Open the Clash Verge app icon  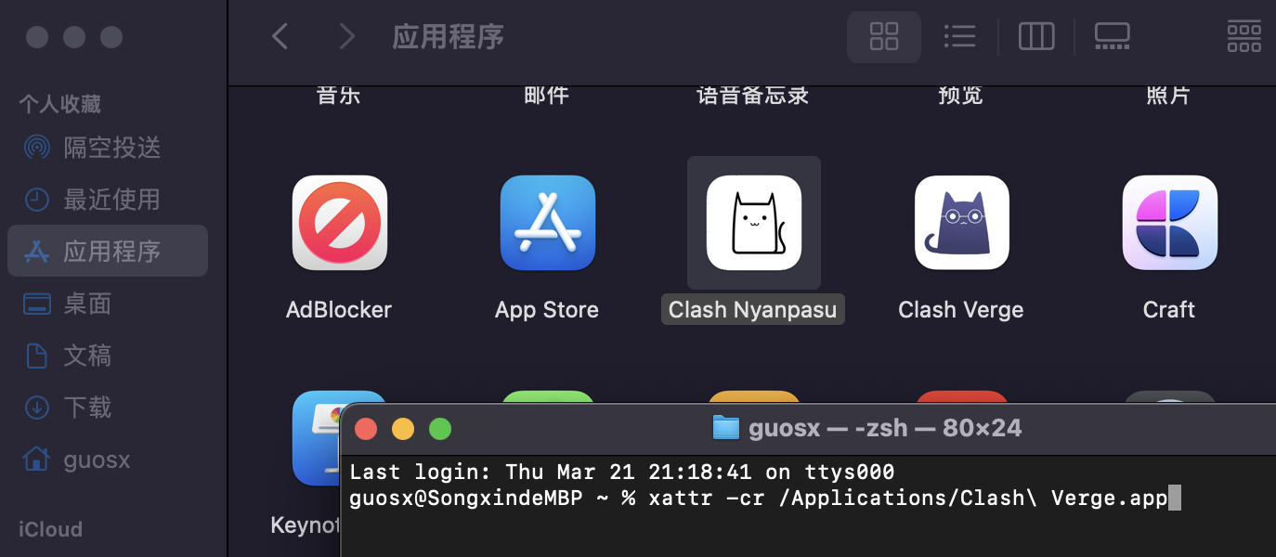[x=961, y=224]
